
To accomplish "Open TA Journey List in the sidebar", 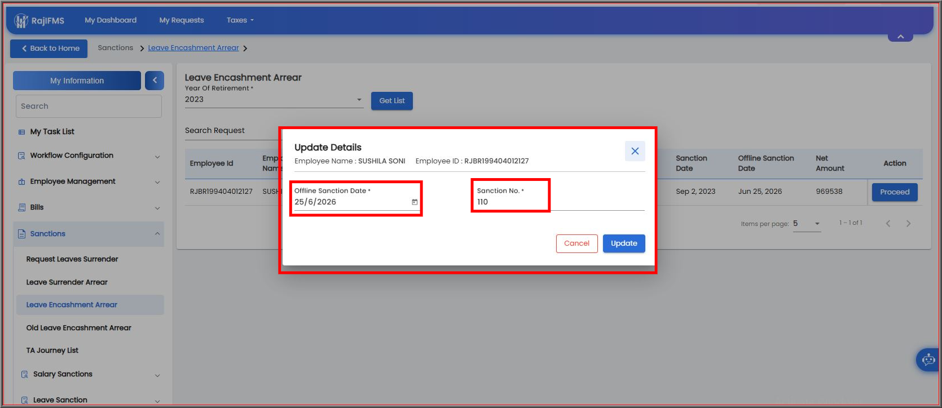I will point(52,351).
